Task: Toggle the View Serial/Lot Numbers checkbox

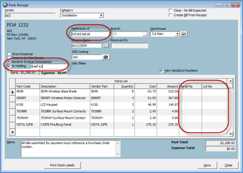Action: click(161, 71)
